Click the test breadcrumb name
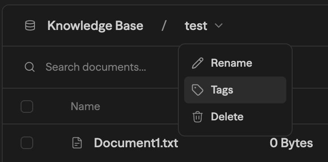Viewport: 328px width, 162px height. click(x=196, y=26)
